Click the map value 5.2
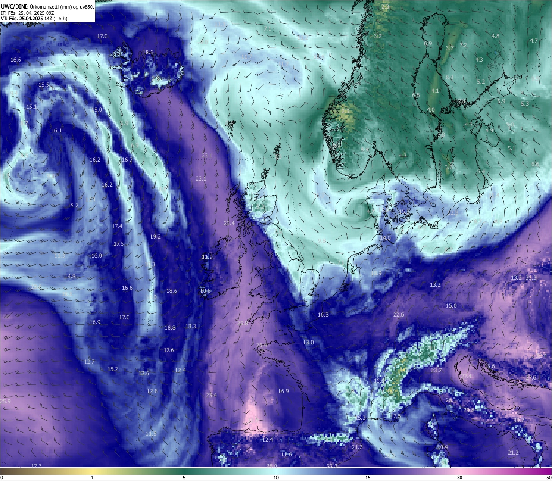 point(481,82)
